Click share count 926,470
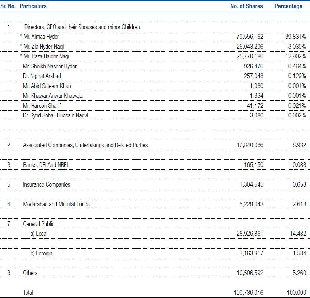The width and height of the screenshot is (310, 298). coord(254,66)
